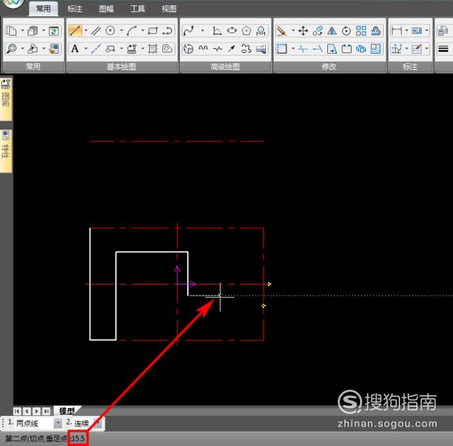The image size is (453, 446).
Task: Select the Line drawing tool
Action: (x=75, y=31)
